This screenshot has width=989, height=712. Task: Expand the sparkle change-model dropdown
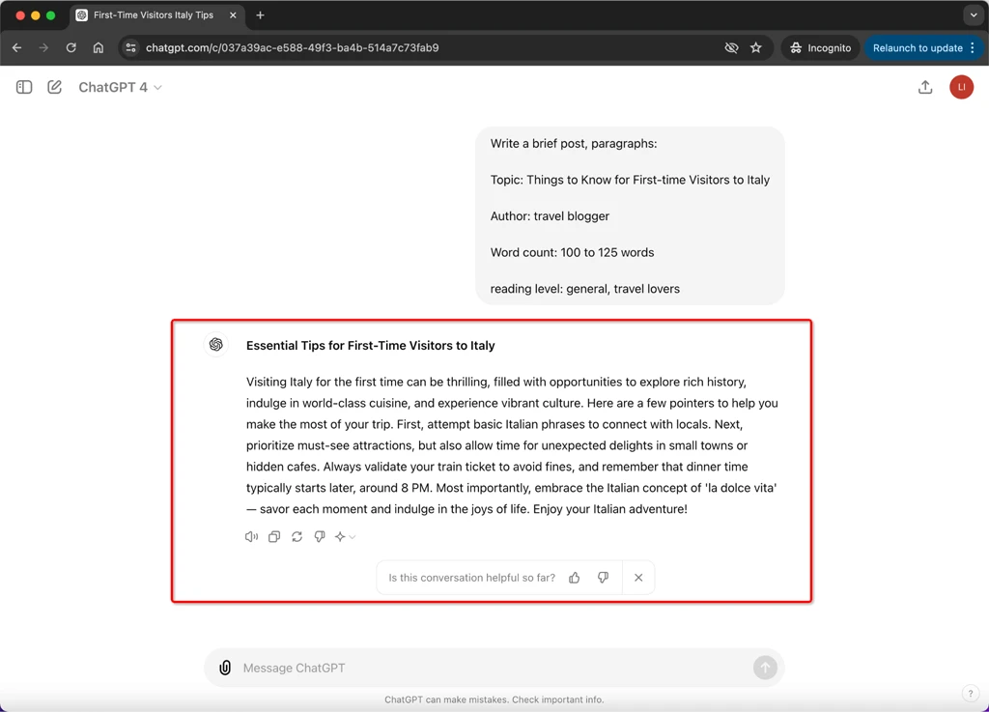pos(346,537)
